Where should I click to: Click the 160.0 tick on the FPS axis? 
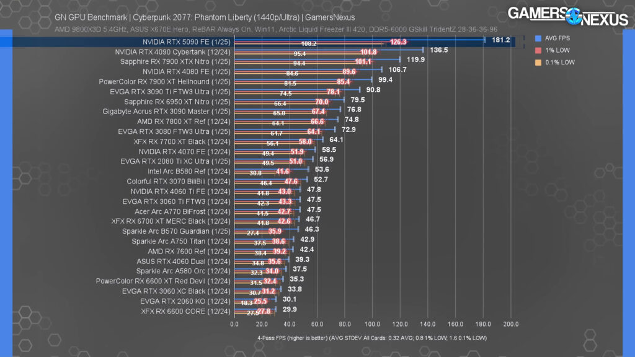[x=455, y=324]
